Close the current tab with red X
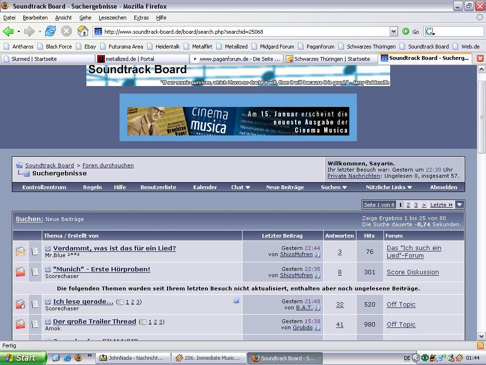 point(480,58)
